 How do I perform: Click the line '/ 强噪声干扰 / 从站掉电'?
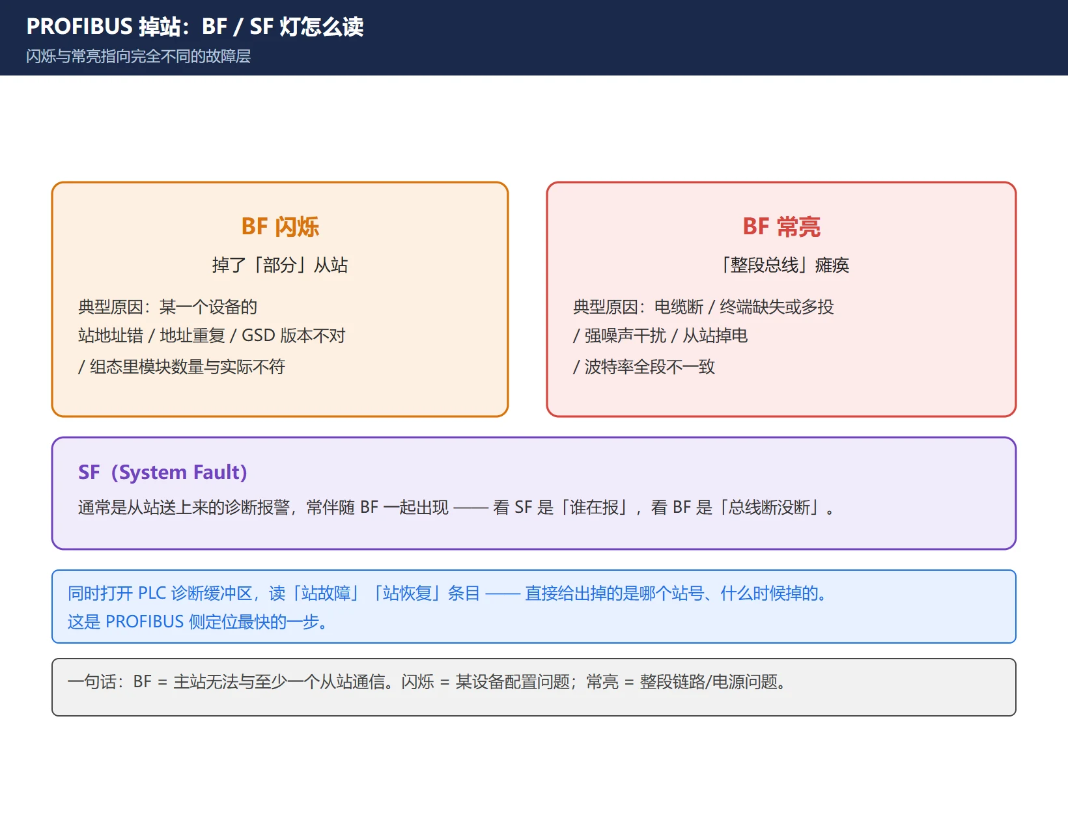click(660, 336)
